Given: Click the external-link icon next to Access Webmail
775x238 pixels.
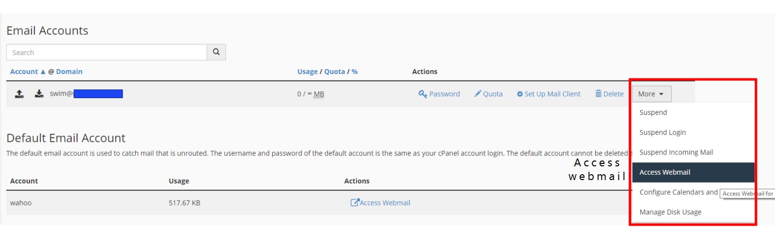Looking at the screenshot, I should 354,203.
